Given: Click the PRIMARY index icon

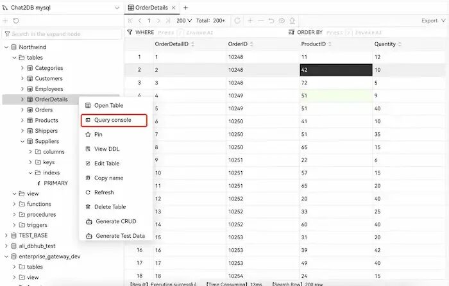Looking at the screenshot, I should coord(38,183).
